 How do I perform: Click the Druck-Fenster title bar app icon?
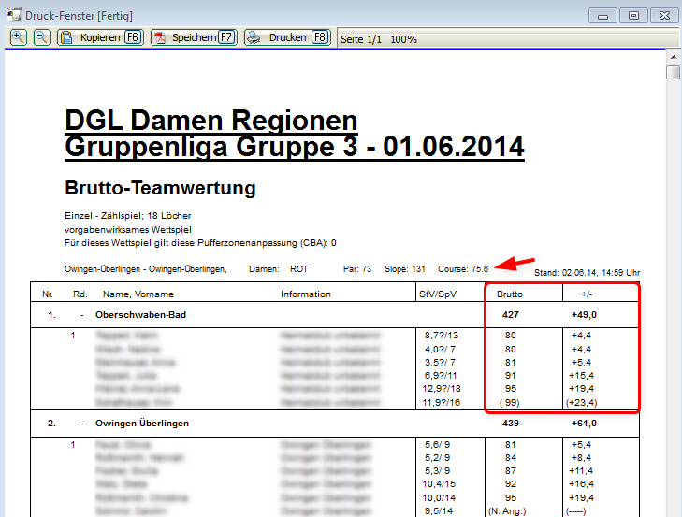click(13, 14)
